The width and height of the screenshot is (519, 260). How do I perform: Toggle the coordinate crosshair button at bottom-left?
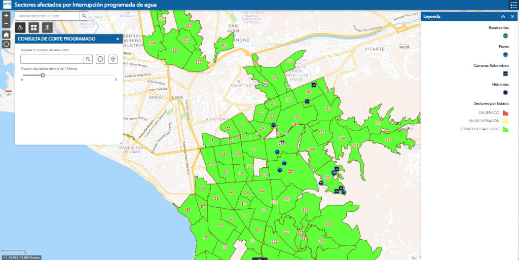pos(5,257)
